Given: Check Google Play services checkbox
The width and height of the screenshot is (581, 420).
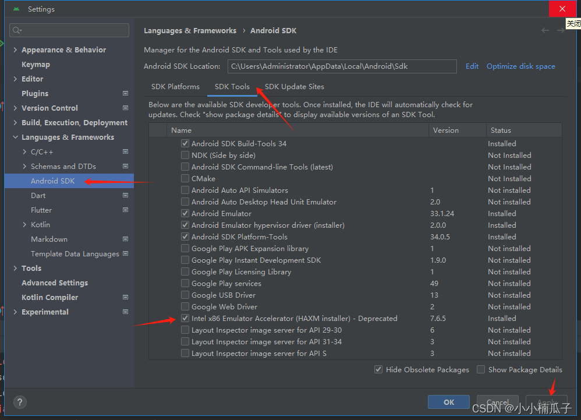Looking at the screenshot, I should tap(185, 284).
